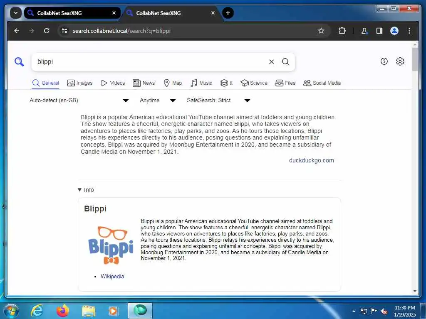The height and width of the screenshot is (319, 426).
Task: Switch to the Music category
Action: (201, 83)
